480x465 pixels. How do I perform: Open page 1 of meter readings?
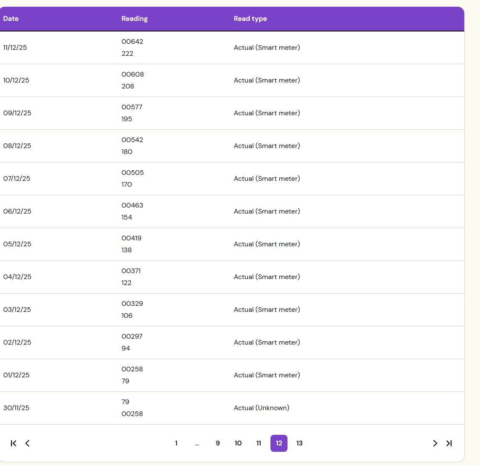click(x=176, y=443)
